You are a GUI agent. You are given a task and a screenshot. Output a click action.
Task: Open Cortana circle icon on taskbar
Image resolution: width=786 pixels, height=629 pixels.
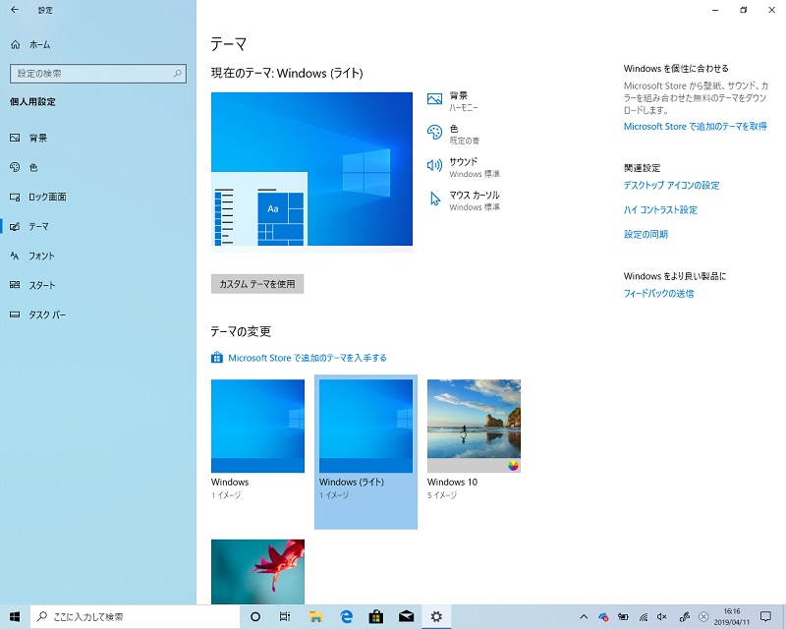coord(255,616)
